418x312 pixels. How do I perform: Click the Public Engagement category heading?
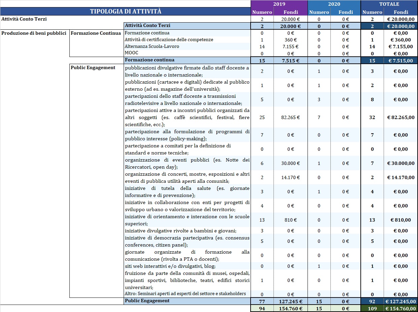click(x=93, y=67)
